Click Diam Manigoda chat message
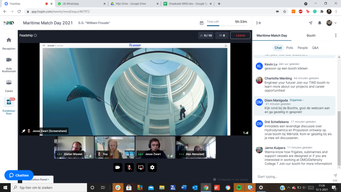The height and width of the screenshot is (192, 341). [295, 106]
